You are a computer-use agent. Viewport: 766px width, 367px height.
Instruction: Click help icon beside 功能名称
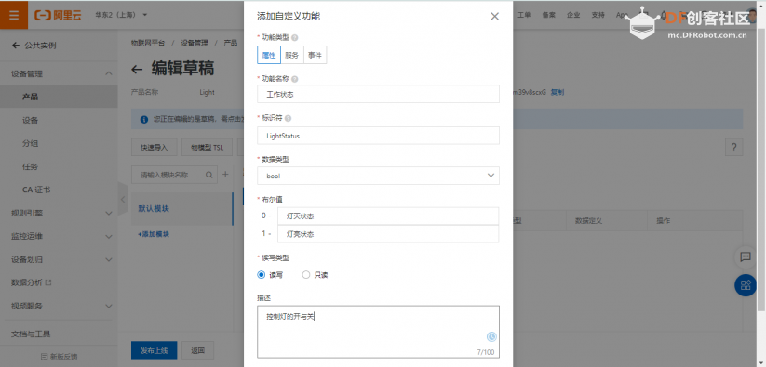[294, 78]
